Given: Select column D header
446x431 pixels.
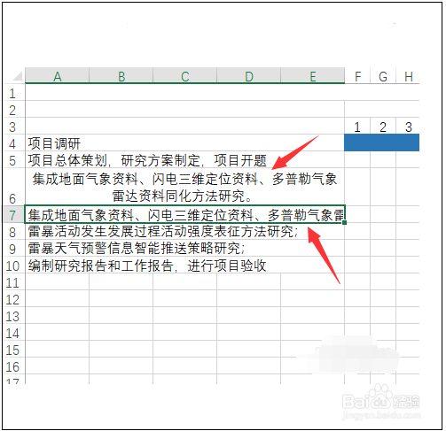Looking at the screenshot, I should 249,75.
